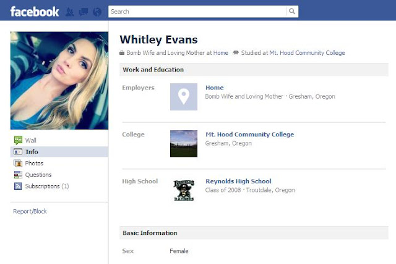Click the 'Sex' label
The width and height of the screenshot is (396, 264).
click(128, 251)
